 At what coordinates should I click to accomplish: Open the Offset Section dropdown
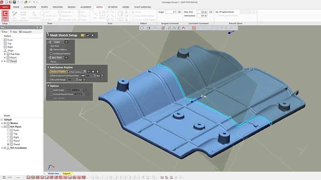tap(84, 72)
